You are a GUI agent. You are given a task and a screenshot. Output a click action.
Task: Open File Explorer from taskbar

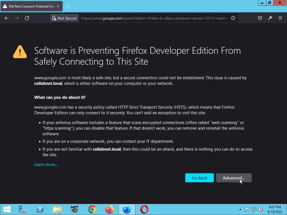click(x=57, y=209)
